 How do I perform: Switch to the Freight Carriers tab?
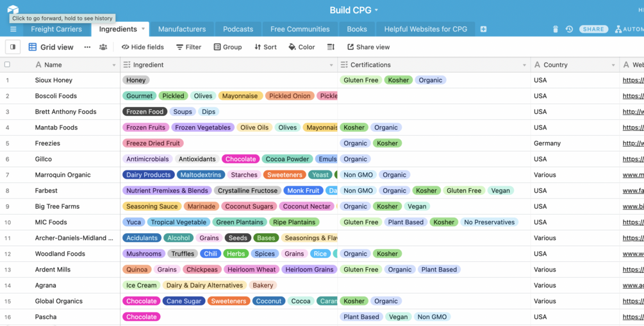tap(56, 29)
